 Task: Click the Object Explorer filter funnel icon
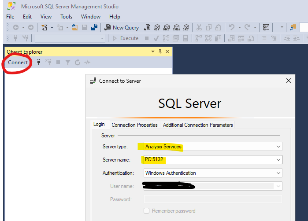pyautogui.click(x=68, y=63)
